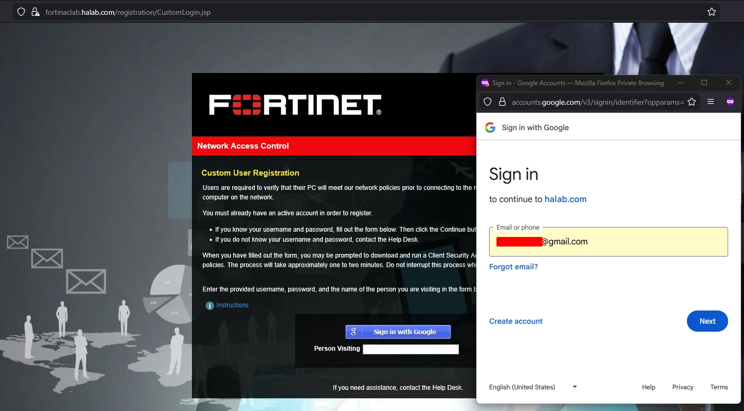This screenshot has width=744, height=411.
Task: Click the 'Sign in with Google' popup header text
Action: click(535, 127)
